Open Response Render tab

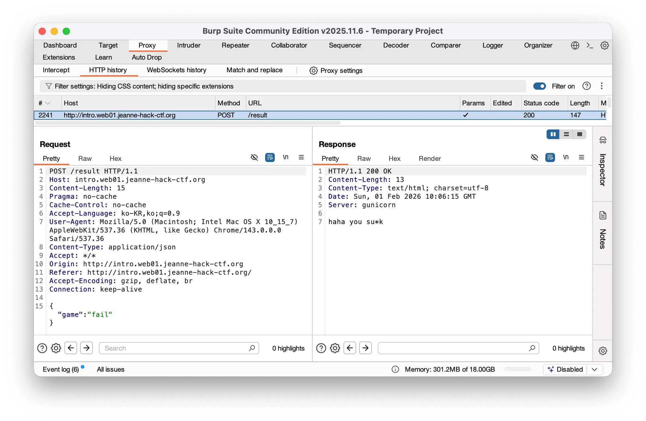[x=430, y=159]
